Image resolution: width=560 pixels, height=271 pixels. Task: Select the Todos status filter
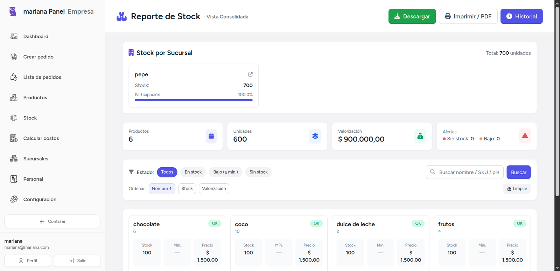(167, 172)
